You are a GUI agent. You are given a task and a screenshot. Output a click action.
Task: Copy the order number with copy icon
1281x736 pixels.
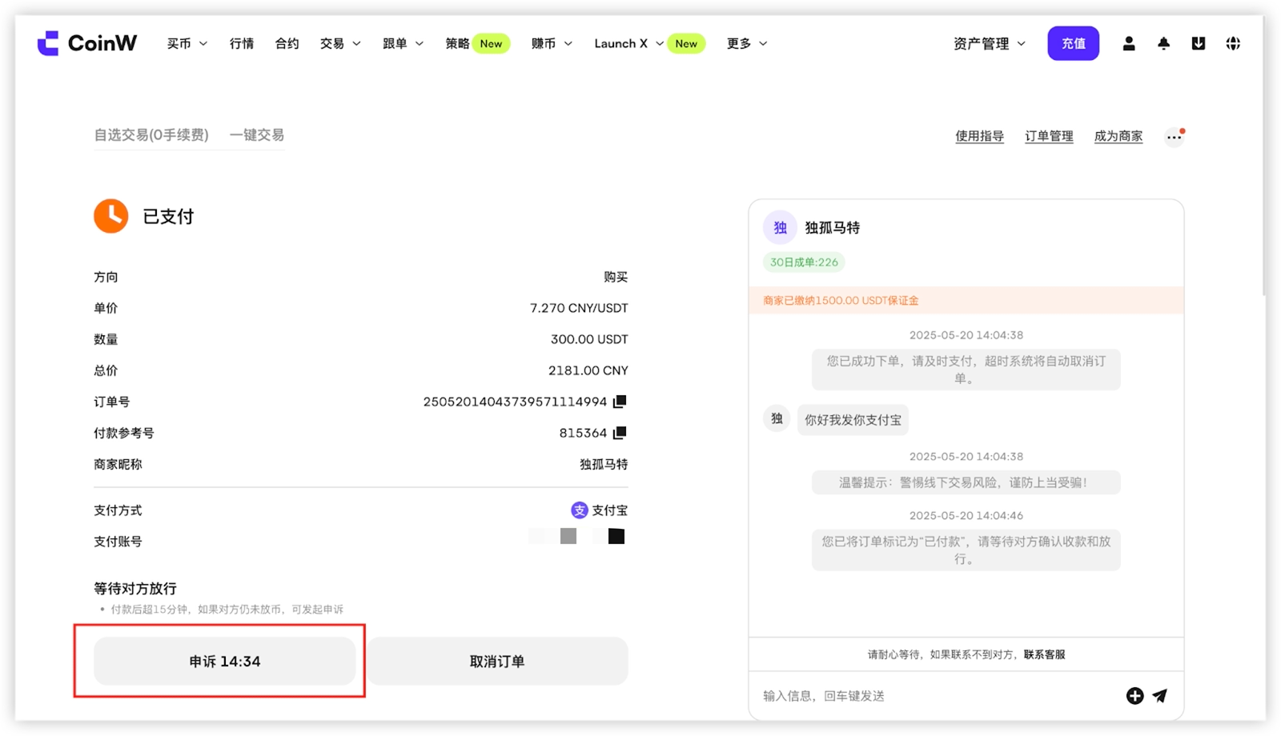pyautogui.click(x=620, y=402)
